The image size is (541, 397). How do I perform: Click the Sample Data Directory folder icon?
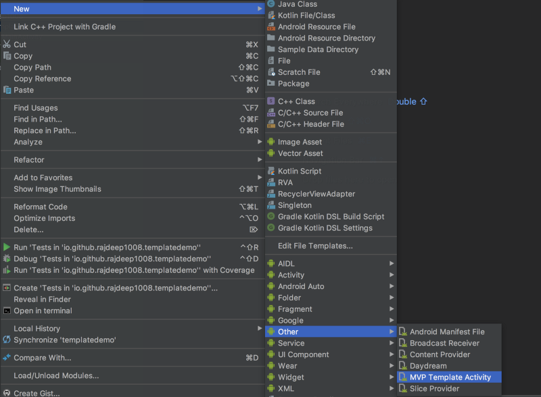271,49
